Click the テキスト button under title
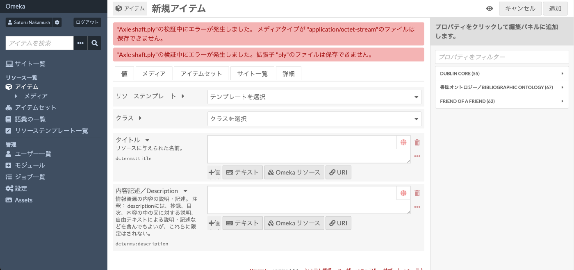The image size is (574, 270). (243, 172)
